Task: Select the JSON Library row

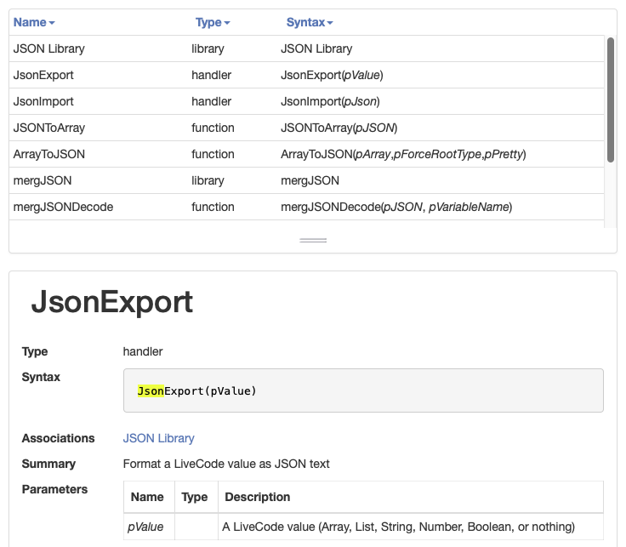Action: pos(49,48)
